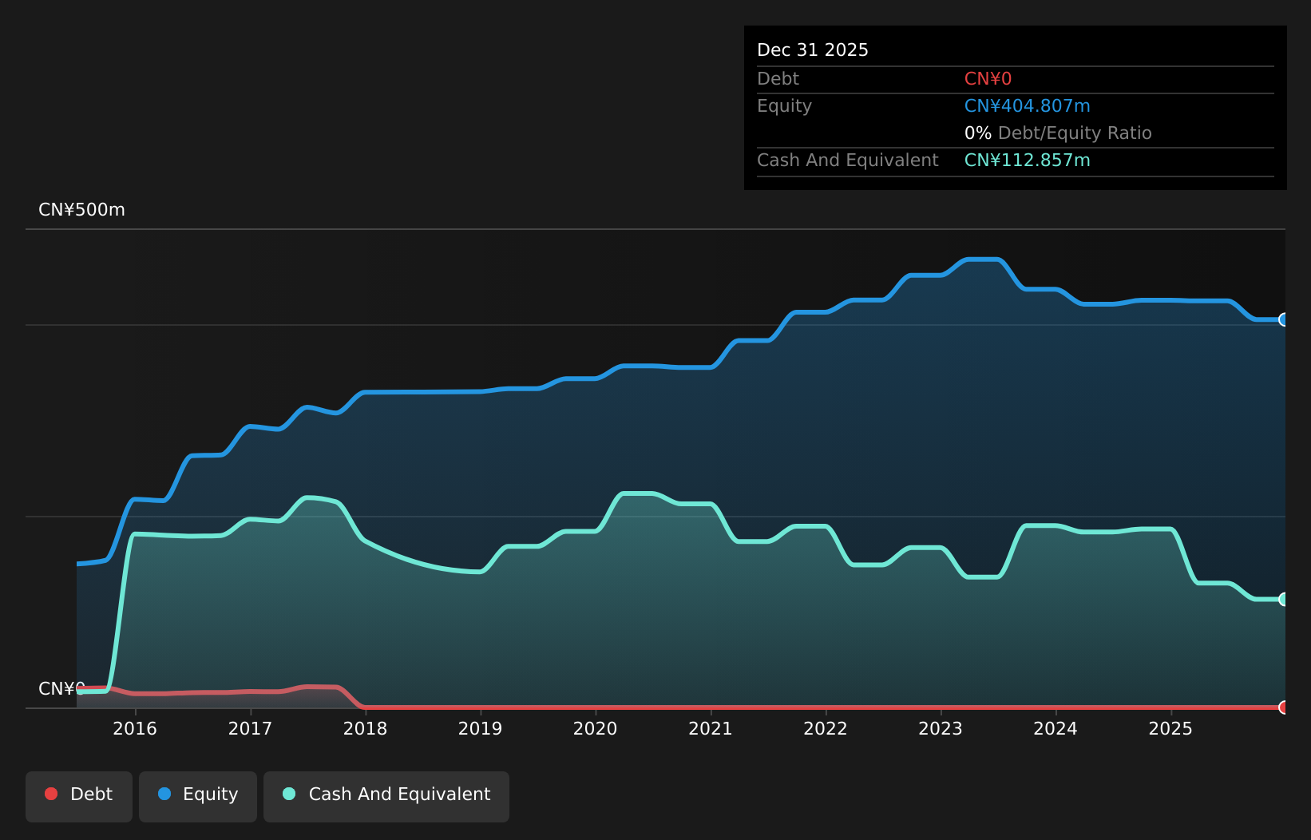
Task: Click the 2018 x-axis label
Action: [365, 728]
